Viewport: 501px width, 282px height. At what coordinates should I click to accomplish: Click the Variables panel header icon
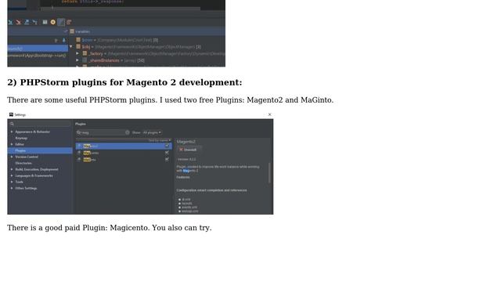click(72, 31)
